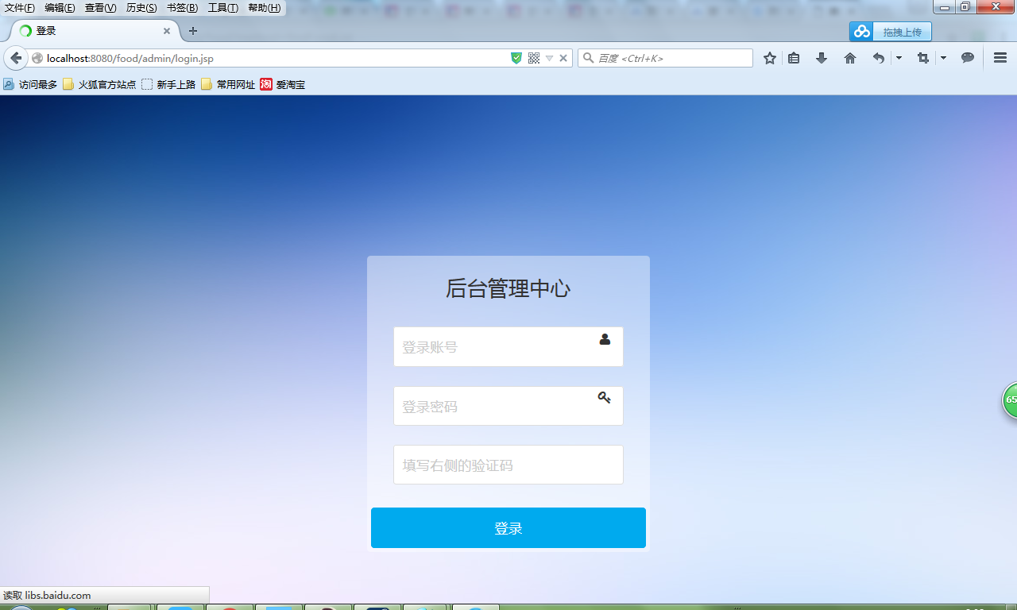Expand the address bar history dropdown arrow
Viewport: 1017px width, 610px height.
(x=549, y=58)
